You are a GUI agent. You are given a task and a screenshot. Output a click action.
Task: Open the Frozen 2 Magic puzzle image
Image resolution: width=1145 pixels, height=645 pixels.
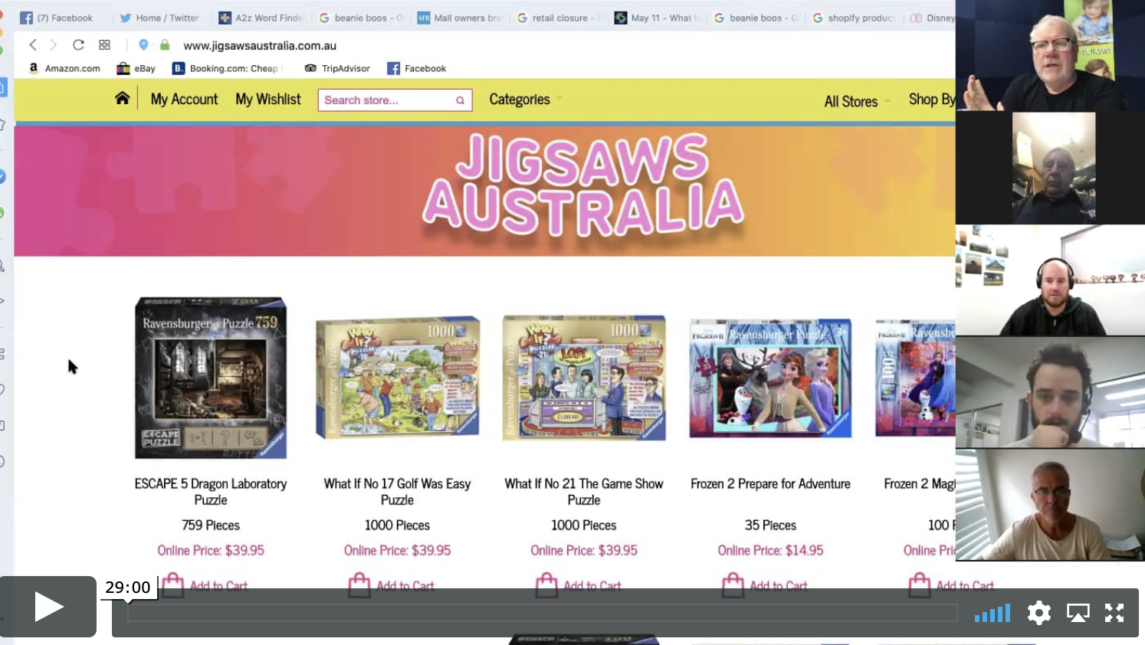pyautogui.click(x=915, y=378)
